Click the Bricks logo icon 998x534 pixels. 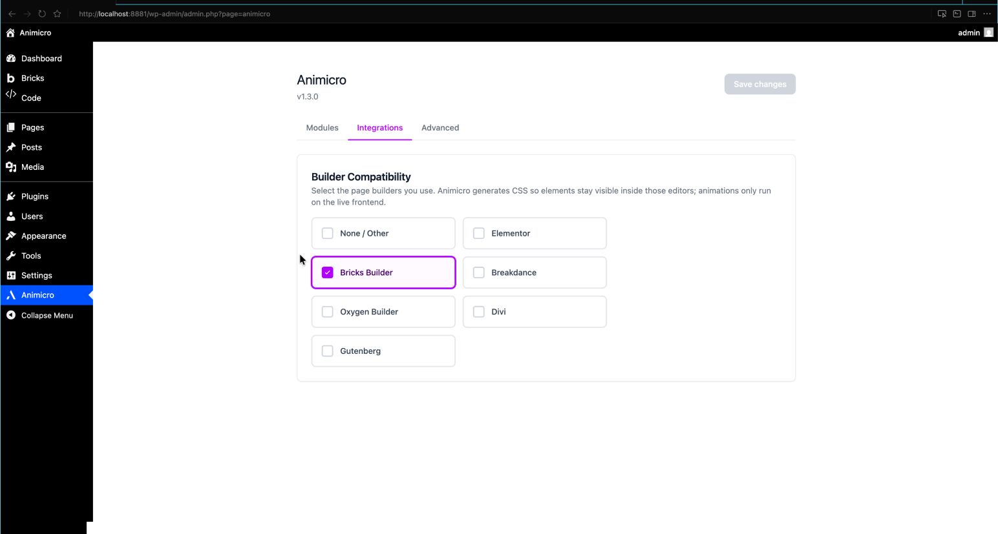(11, 78)
